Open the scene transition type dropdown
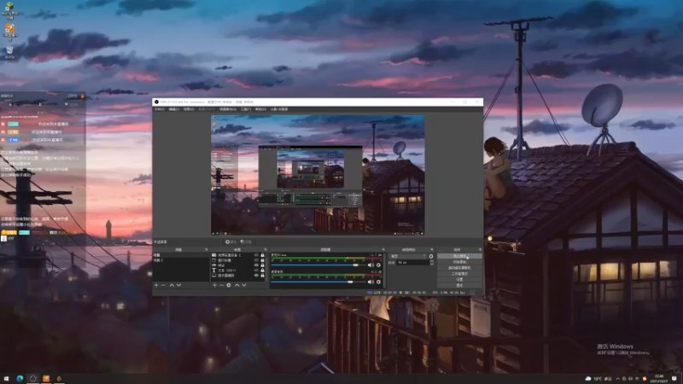 [408, 257]
